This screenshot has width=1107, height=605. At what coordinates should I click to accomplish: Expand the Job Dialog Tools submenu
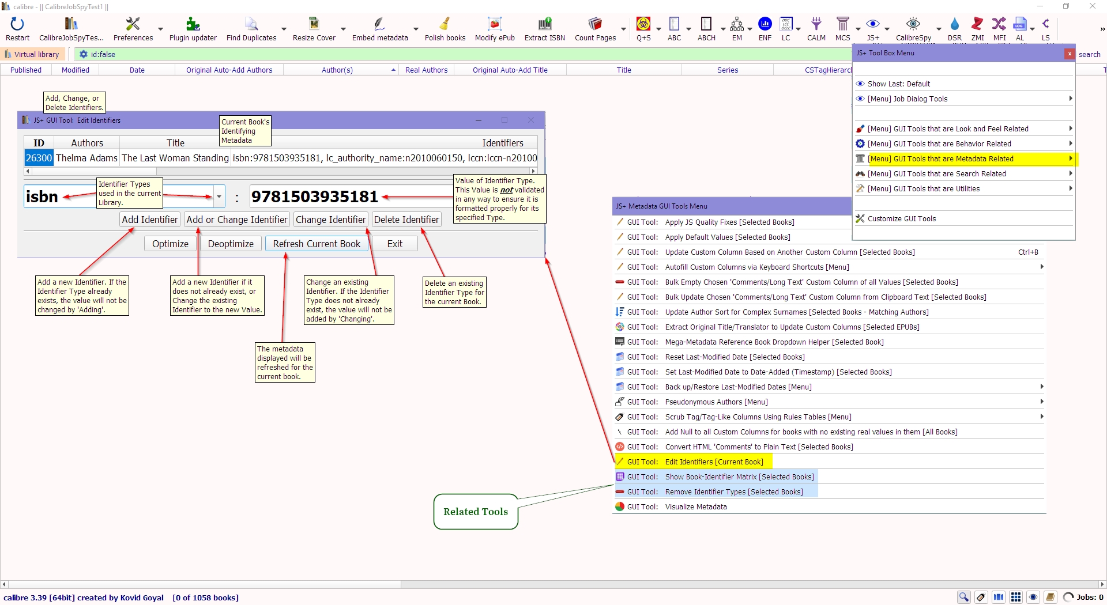click(963, 99)
